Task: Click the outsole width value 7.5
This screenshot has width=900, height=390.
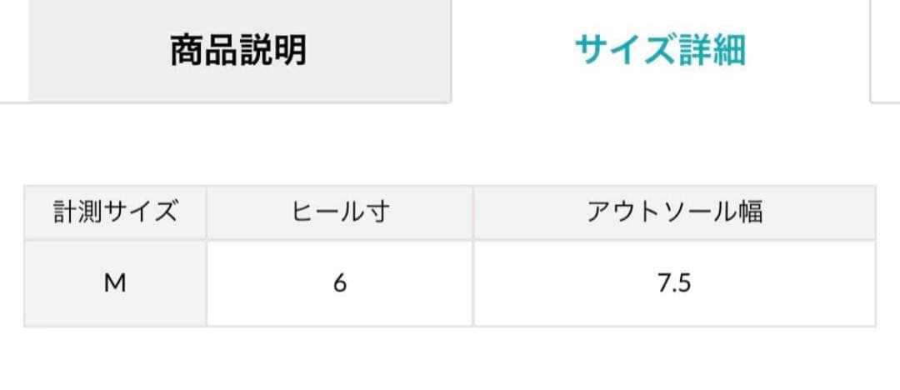Action: [674, 283]
